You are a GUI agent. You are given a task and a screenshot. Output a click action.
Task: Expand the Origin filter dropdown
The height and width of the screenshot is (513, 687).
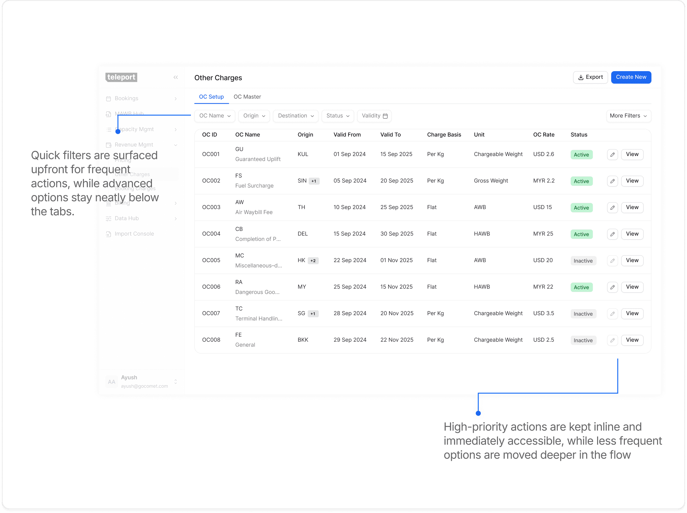[x=254, y=116]
